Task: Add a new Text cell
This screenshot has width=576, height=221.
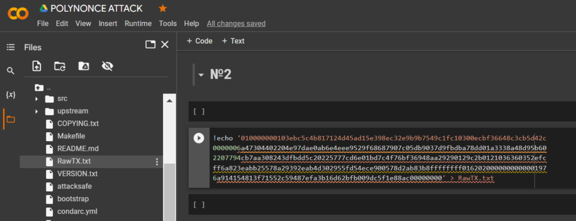Action: (233, 41)
